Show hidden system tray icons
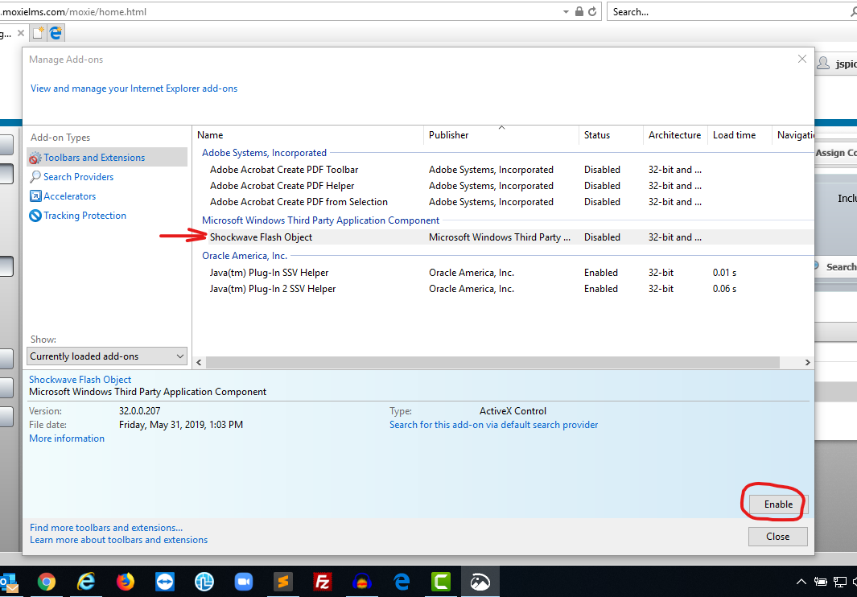This screenshot has width=857, height=597. coord(801,583)
